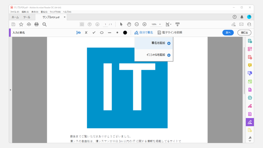Select the ellipse circle tool
The image size is (263, 148).
(x=102, y=33)
